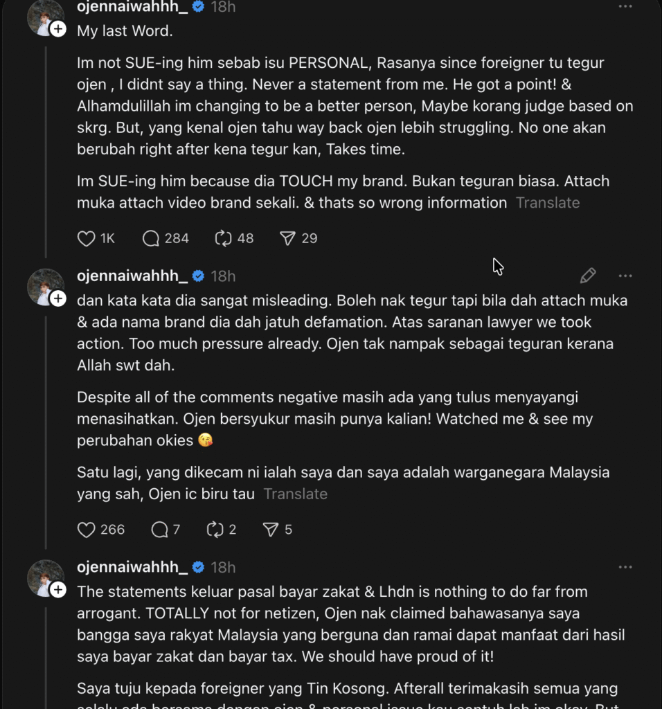This screenshot has height=709, width=662.
Task: Repost the post with 2 reposts
Action: point(215,530)
